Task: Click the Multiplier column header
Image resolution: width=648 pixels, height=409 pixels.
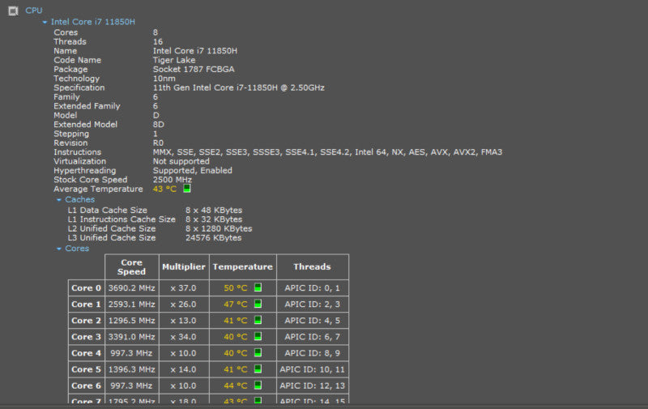Action: pos(184,267)
